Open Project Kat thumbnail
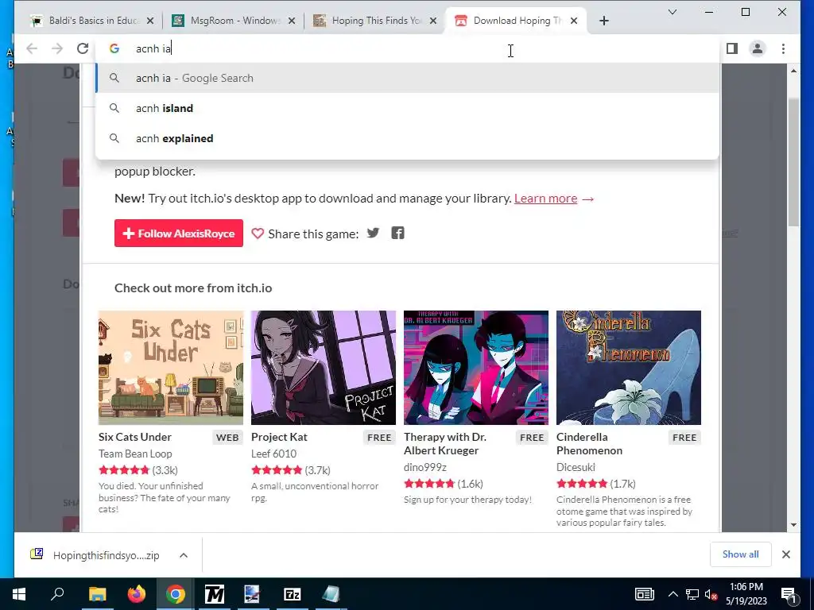 [x=324, y=368]
